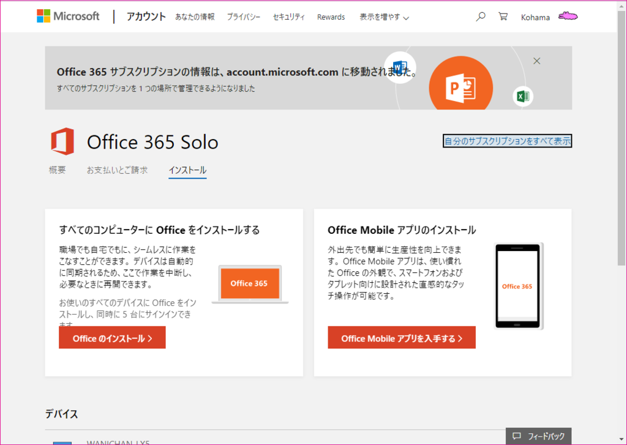Click 自分のサブスクリプションをすべて表示 link
627x445 pixels.
pyautogui.click(x=508, y=141)
